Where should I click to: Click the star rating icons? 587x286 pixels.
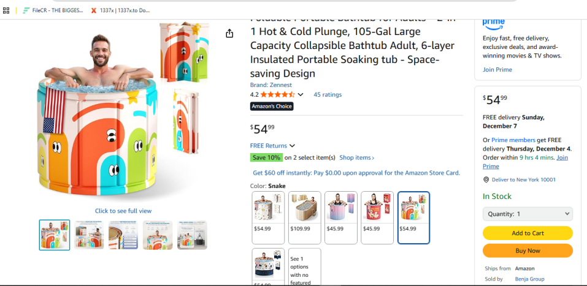coord(277,95)
